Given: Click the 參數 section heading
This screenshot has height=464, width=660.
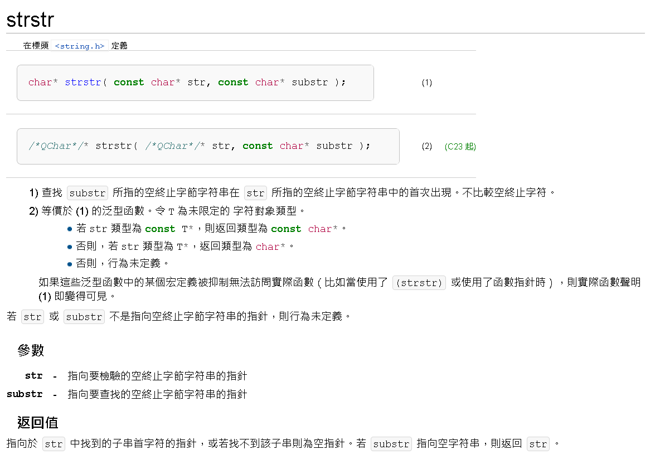Looking at the screenshot, I should coord(31,350).
